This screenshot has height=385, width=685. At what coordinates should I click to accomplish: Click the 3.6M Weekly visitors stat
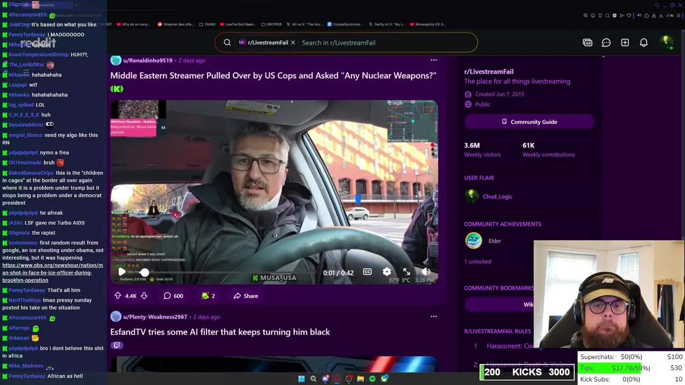tap(483, 149)
